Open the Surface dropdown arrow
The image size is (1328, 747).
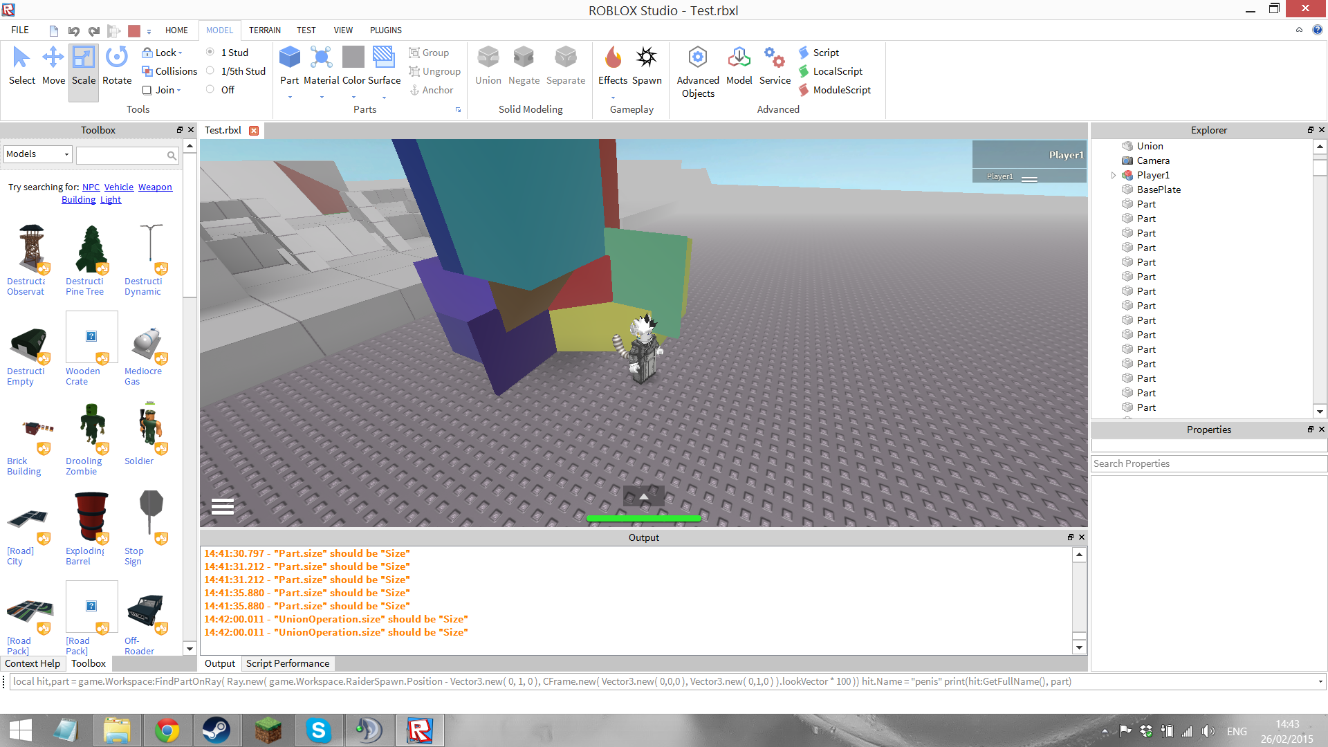click(x=384, y=98)
